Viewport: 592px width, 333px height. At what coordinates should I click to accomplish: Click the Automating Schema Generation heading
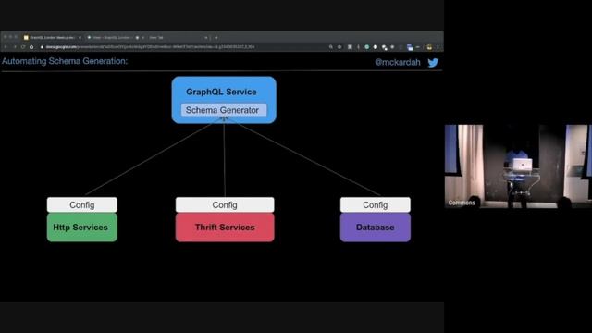(65, 61)
